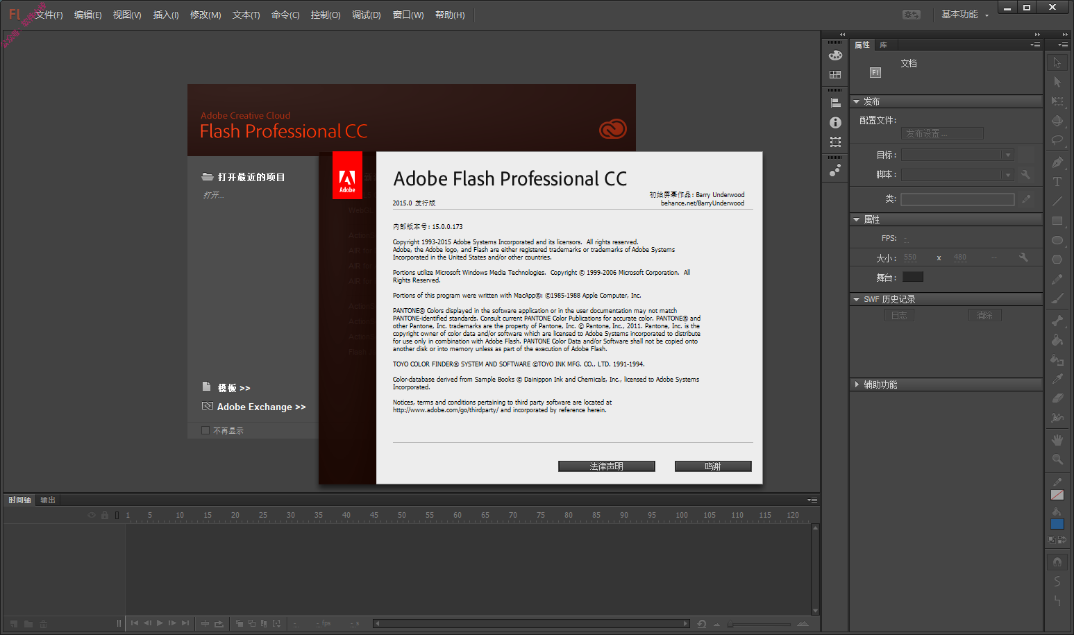Click the 发布设置... button
The height and width of the screenshot is (635, 1074).
click(942, 133)
